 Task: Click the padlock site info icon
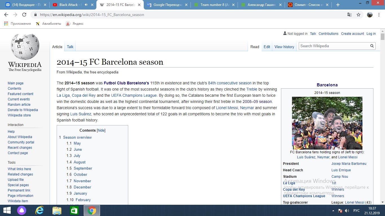pos(36,15)
